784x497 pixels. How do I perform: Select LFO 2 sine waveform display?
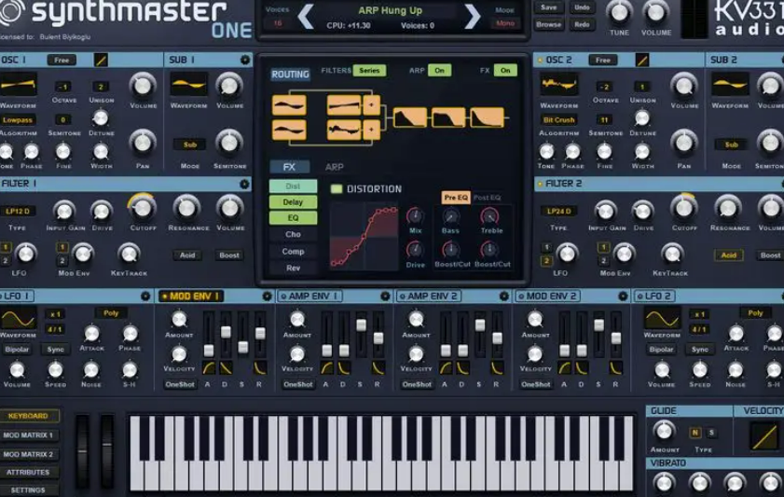[x=662, y=318]
